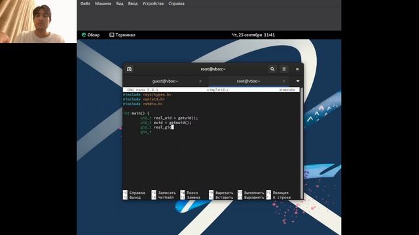Click the root@vbox:~ window title

coord(213,69)
